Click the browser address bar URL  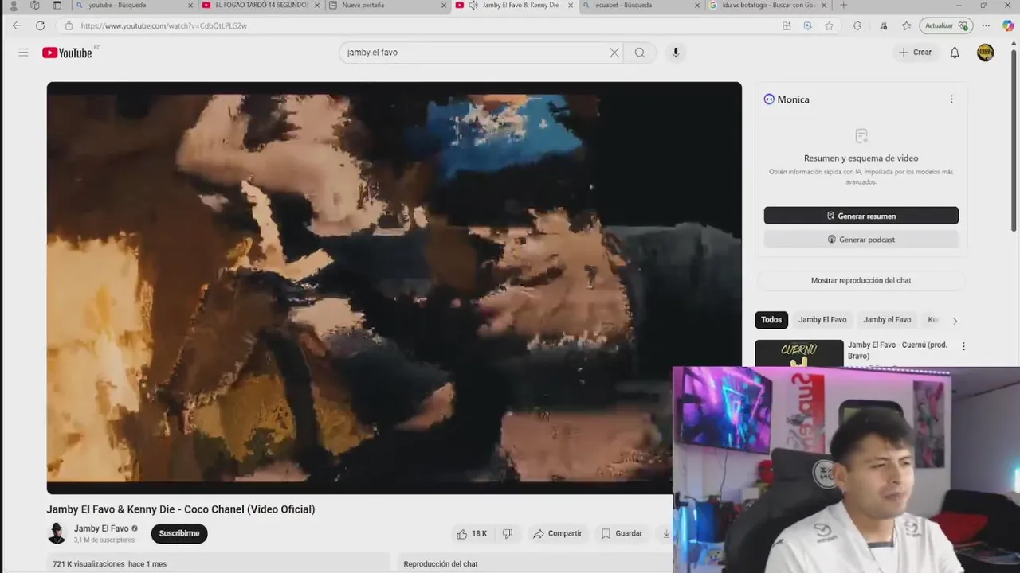point(164,25)
